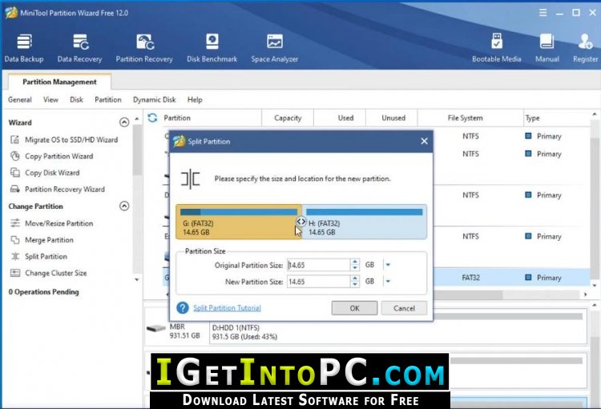This screenshot has height=409, width=601.
Task: Click the Change Cluster Size icon
Action: click(15, 273)
